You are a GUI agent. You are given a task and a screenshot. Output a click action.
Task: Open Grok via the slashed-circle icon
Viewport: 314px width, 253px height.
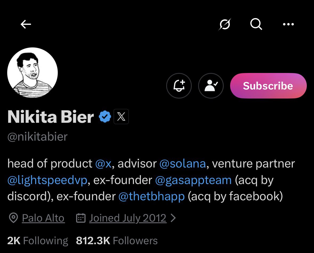pyautogui.click(x=225, y=25)
